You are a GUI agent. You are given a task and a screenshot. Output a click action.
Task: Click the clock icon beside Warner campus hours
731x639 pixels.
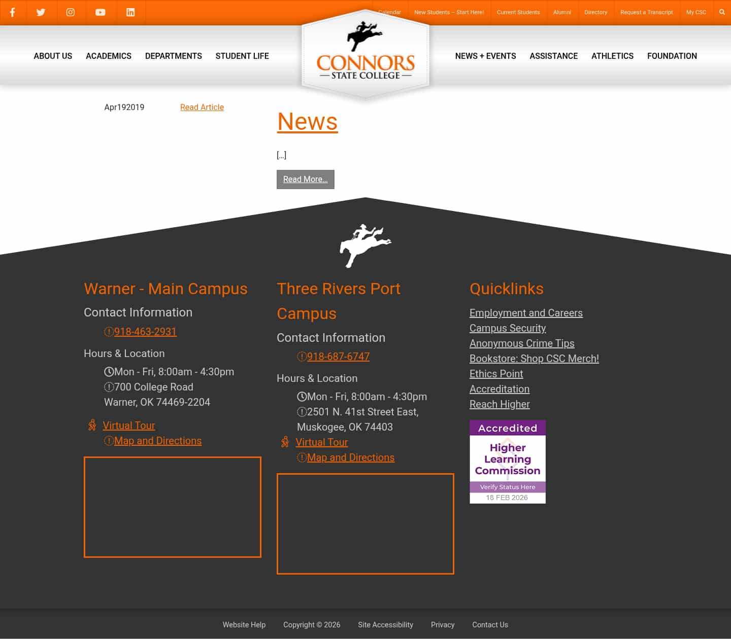click(x=109, y=372)
